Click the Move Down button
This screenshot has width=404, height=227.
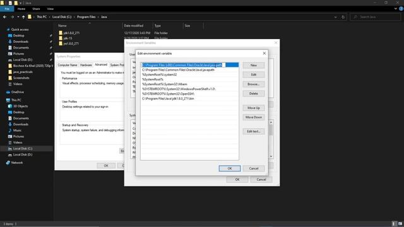[x=254, y=117]
